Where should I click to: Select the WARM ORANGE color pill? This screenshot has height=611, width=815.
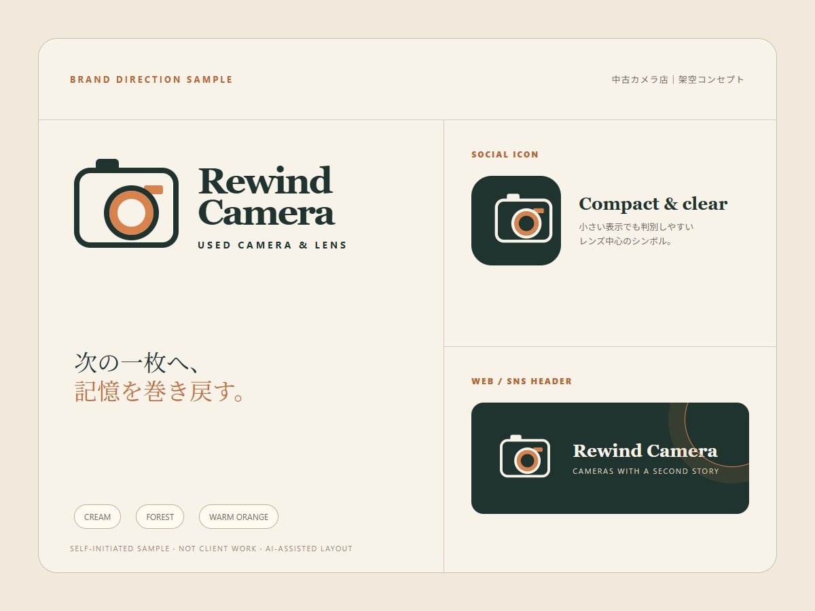tap(238, 517)
